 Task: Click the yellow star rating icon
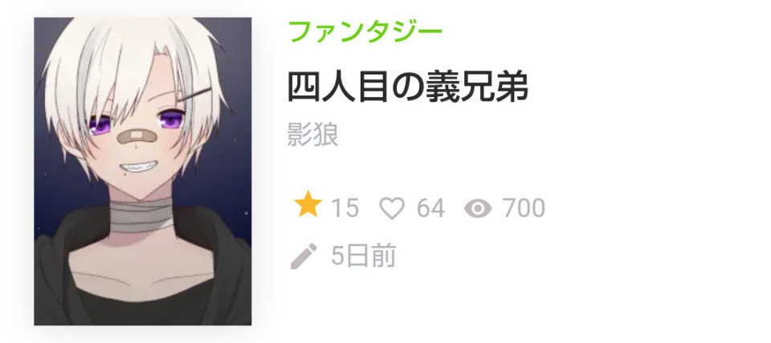tap(308, 204)
